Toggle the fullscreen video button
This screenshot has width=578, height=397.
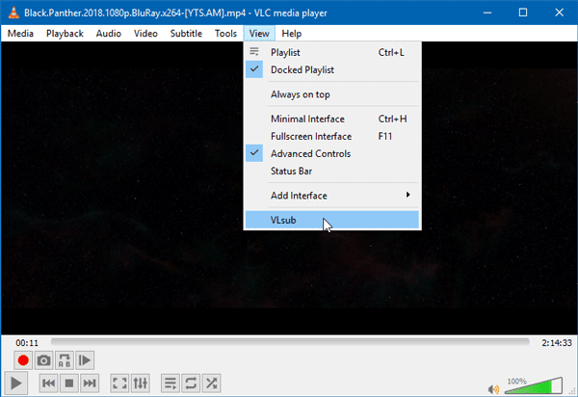(120, 384)
